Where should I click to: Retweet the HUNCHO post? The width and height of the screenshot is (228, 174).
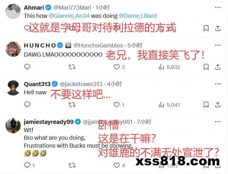(x=72, y=67)
